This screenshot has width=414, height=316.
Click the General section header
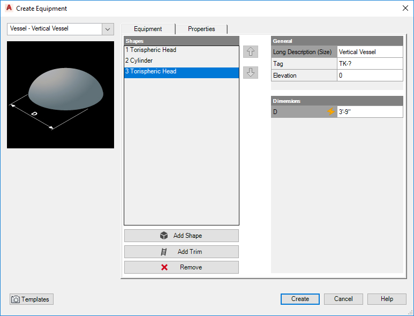point(337,41)
